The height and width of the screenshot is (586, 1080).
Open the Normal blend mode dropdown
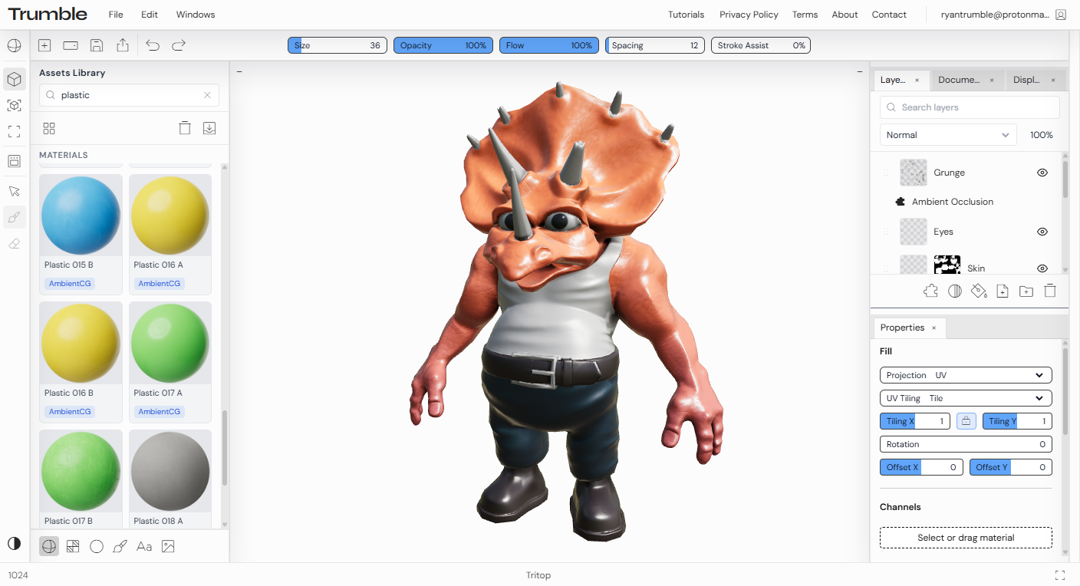tap(948, 134)
